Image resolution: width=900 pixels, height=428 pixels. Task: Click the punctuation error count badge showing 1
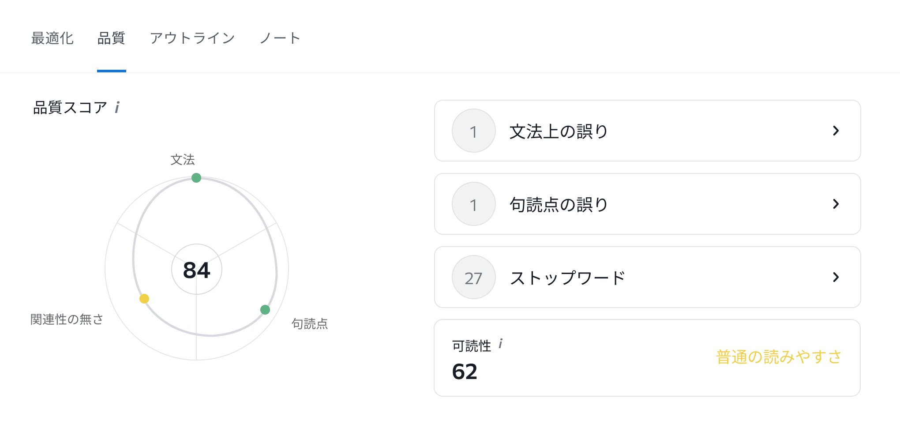473,204
